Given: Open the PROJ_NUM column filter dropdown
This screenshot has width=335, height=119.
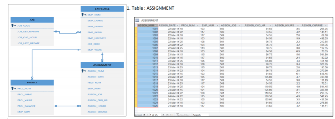Looking at the screenshot, I should click(x=198, y=26).
